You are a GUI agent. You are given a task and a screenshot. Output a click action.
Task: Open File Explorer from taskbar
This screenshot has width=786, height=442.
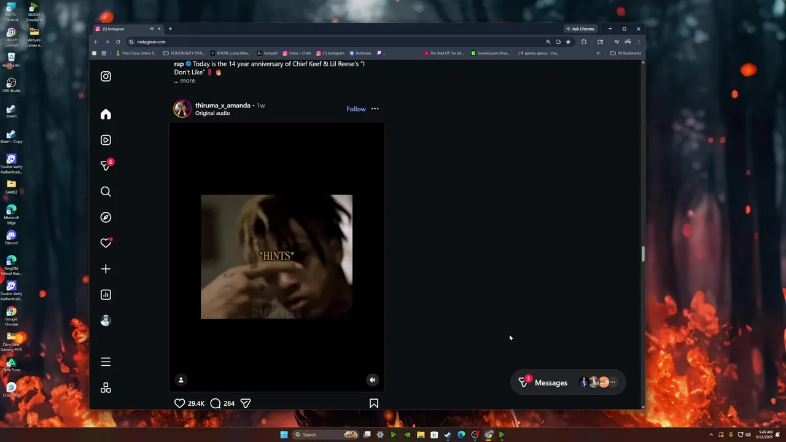tap(421, 435)
